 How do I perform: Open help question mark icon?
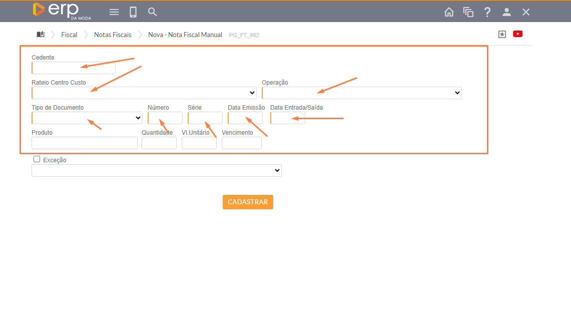pos(487,12)
